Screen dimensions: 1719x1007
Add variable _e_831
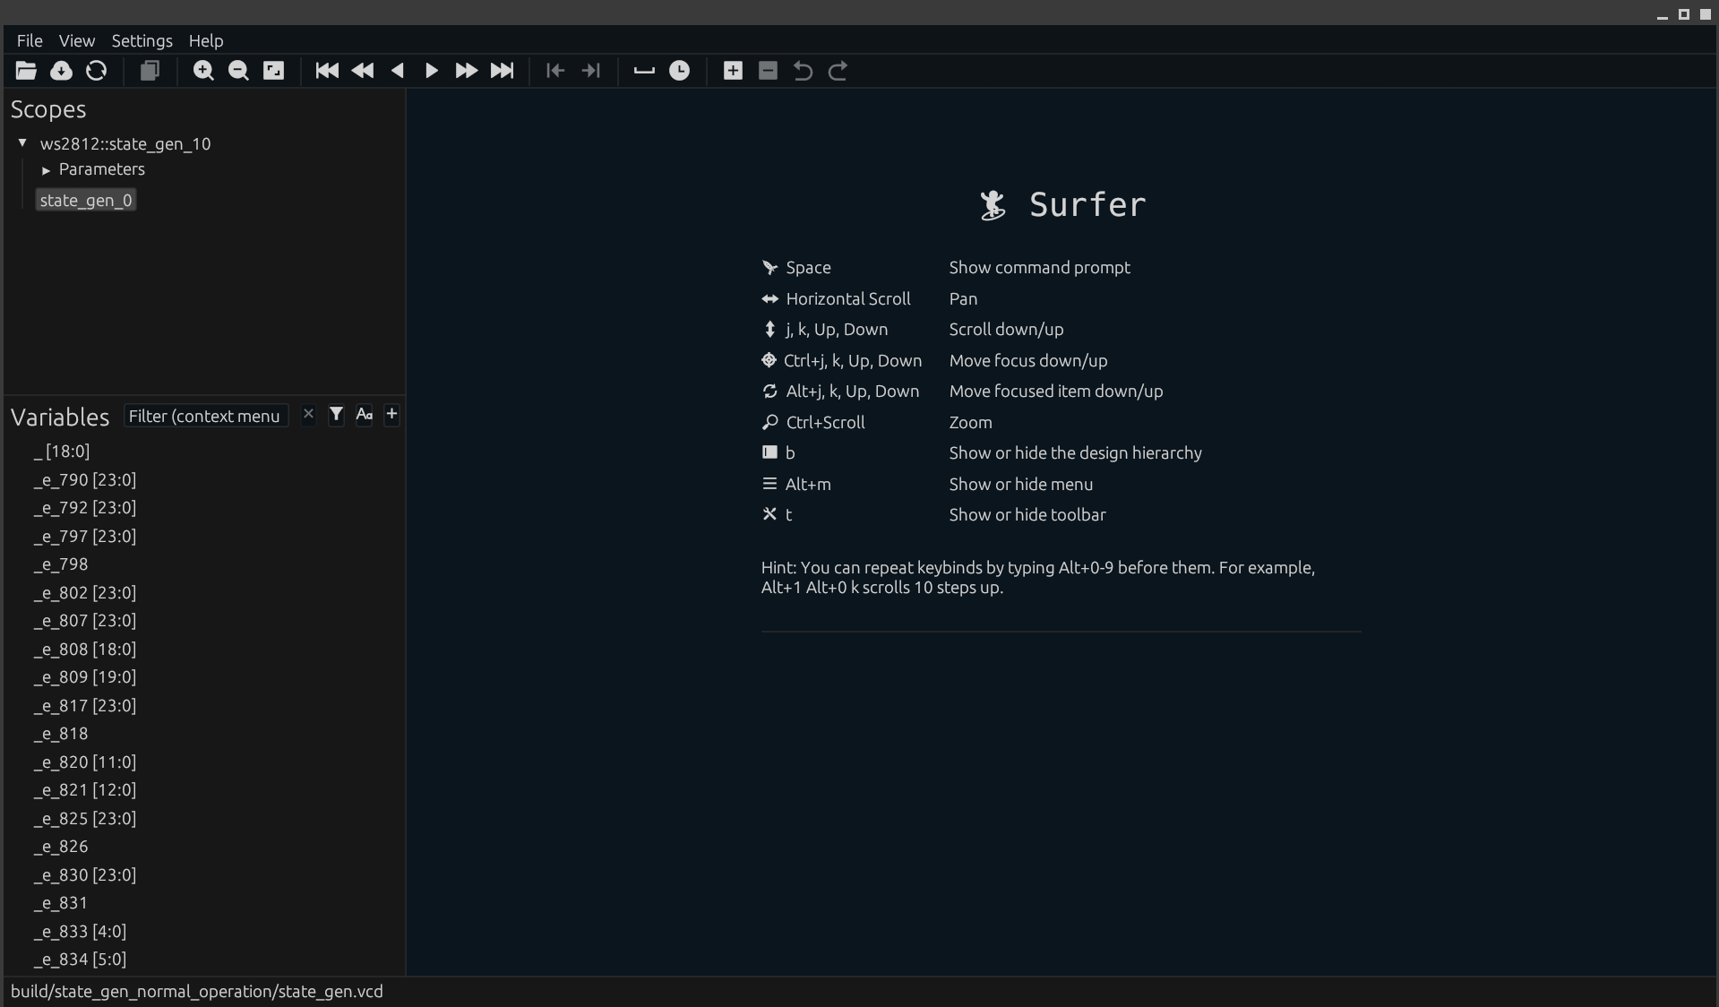click(x=61, y=903)
